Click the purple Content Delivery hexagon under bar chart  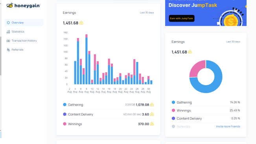[64, 114]
